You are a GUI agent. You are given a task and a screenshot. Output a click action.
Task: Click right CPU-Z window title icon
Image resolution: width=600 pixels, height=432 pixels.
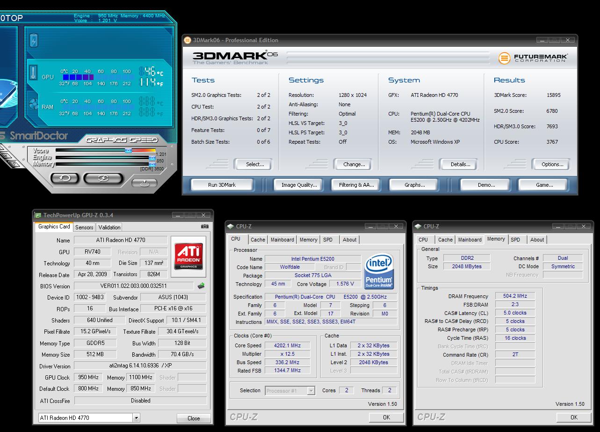[418, 227]
